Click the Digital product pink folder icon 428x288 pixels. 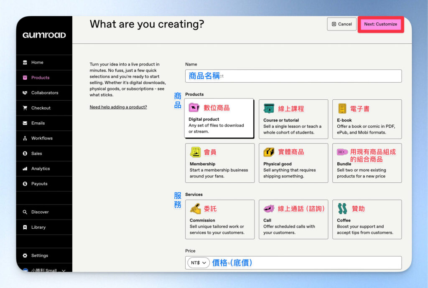[194, 108]
